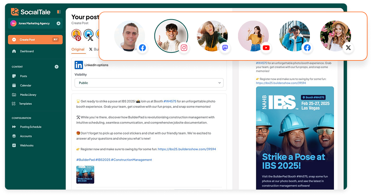The image size is (373, 196).
Task: Click the LinkedIn logo icon
Action: [79, 65]
